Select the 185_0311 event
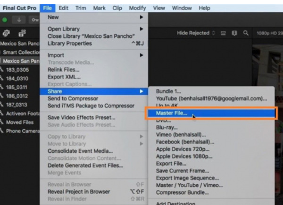283x205 pixels. (x=17, y=87)
